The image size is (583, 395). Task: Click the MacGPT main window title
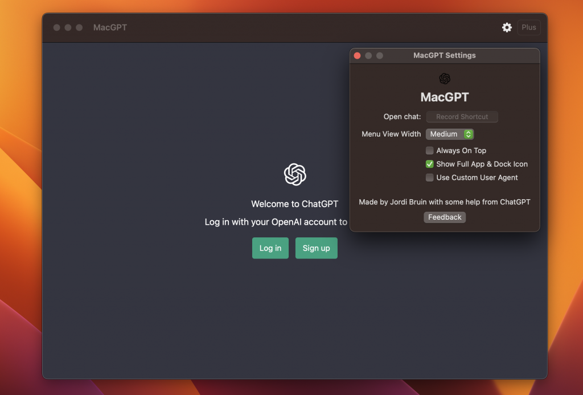click(x=110, y=27)
